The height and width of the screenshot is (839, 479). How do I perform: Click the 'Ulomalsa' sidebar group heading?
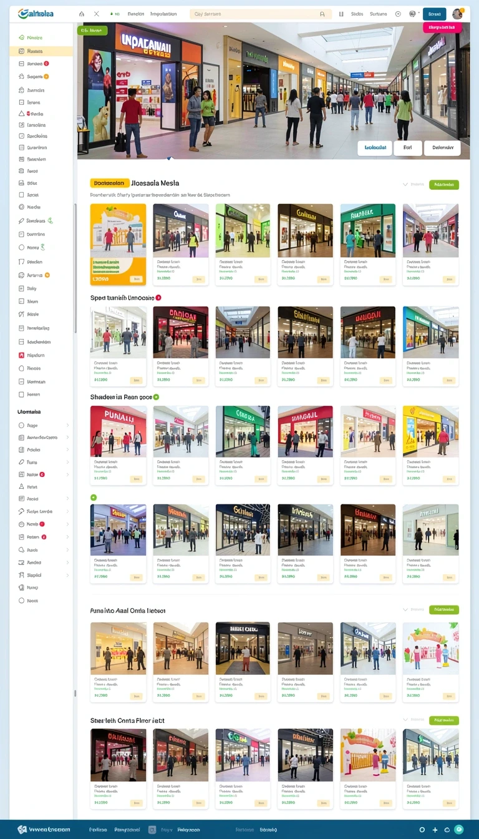29,411
